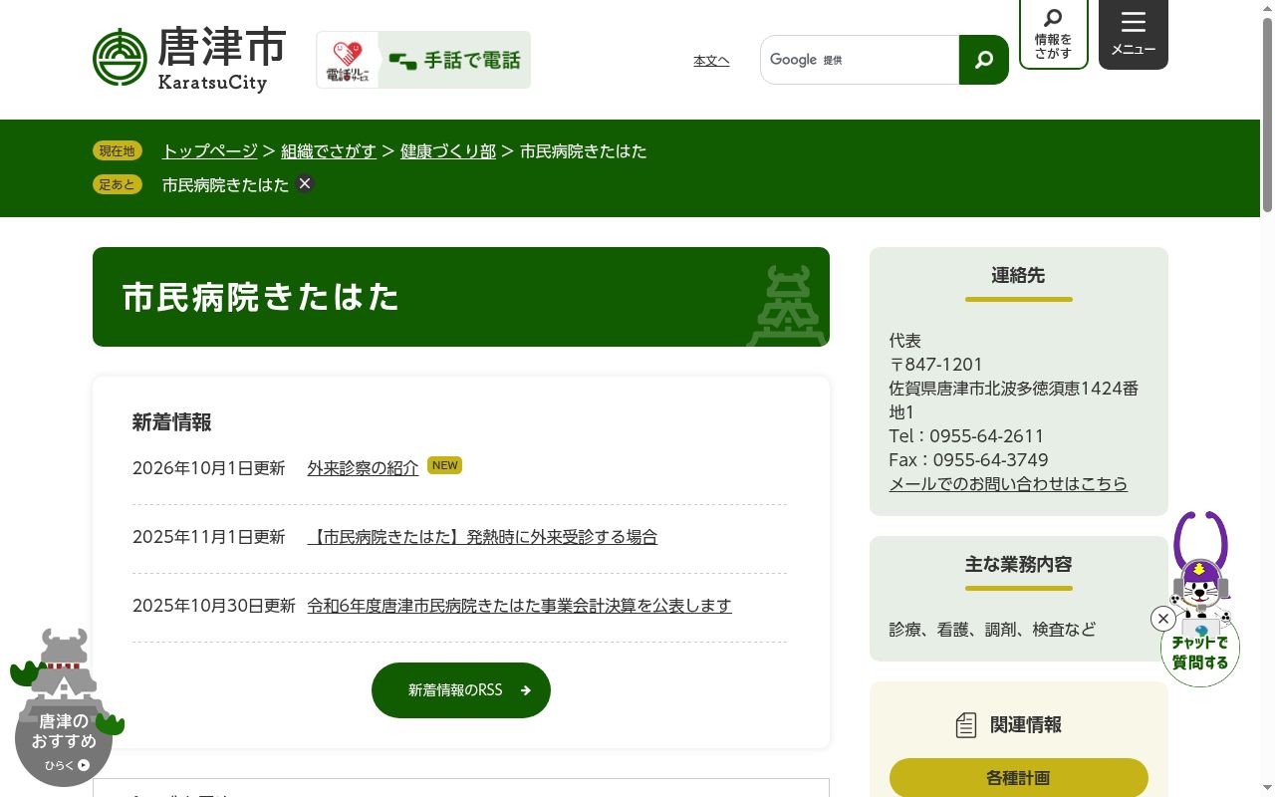Image resolution: width=1275 pixels, height=797 pixels.
Task: Open 組織でさがす breadcrumb link
Action: (329, 151)
